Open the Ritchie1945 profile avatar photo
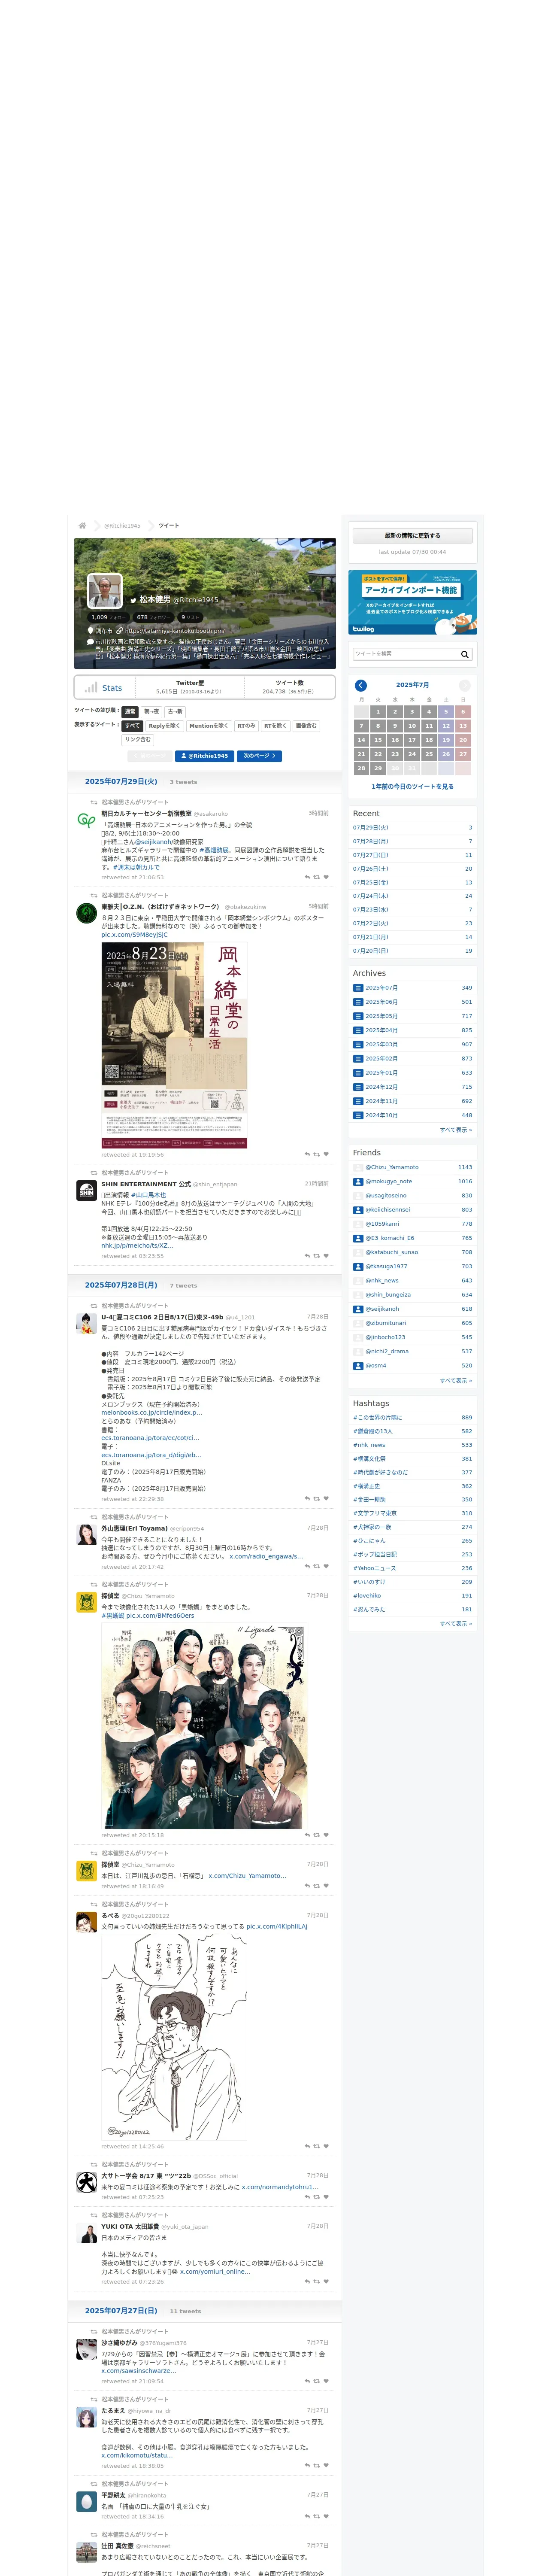Viewport: 551px width, 2576px height. 105,591
